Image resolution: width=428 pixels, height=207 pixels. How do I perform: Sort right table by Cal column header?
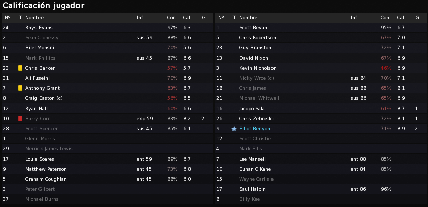tap(401, 17)
